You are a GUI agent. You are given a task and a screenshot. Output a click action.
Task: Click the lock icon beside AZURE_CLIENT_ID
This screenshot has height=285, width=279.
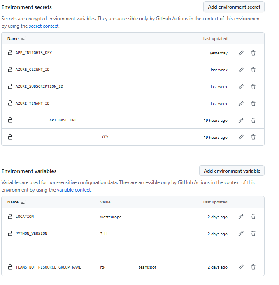coord(10,70)
